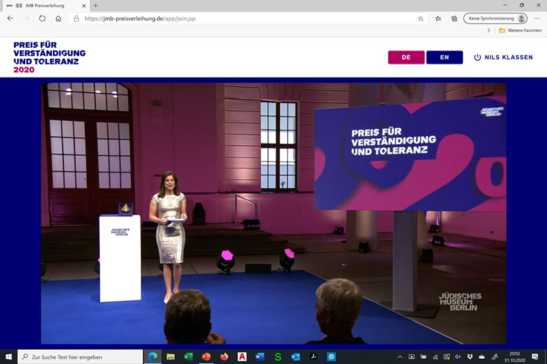Go to the browser home page
This screenshot has width=547, height=364.
tap(58, 19)
